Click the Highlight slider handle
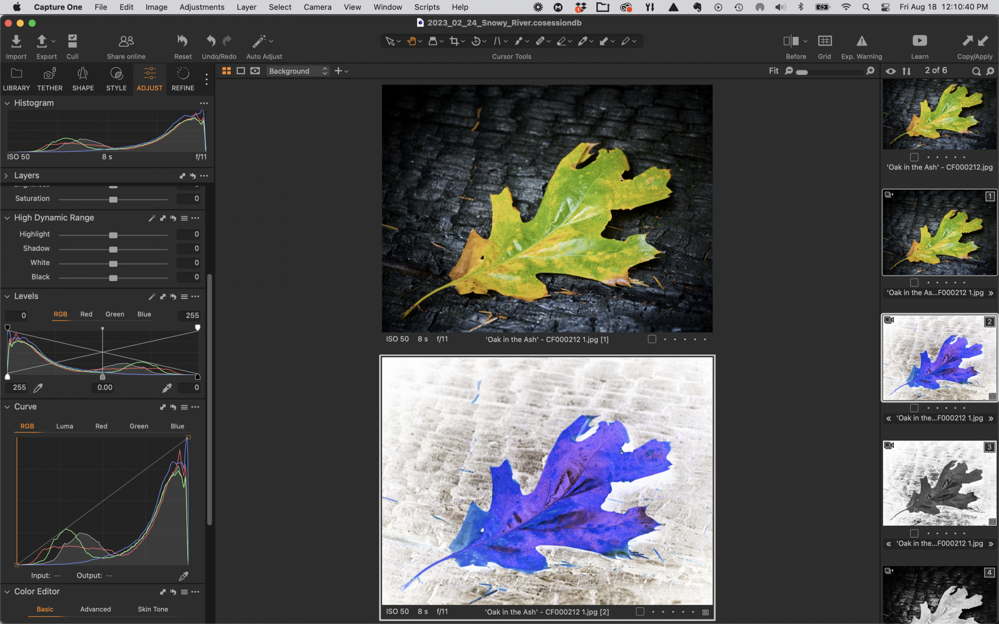999x624 pixels. [113, 235]
